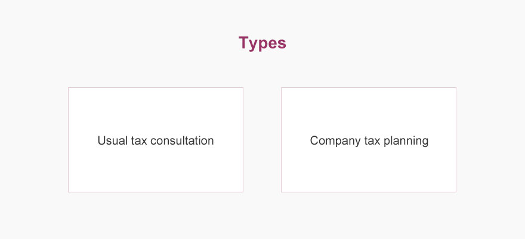The height and width of the screenshot is (239, 525).
Task: Click the word planning in right card
Action: pyautogui.click(x=406, y=141)
